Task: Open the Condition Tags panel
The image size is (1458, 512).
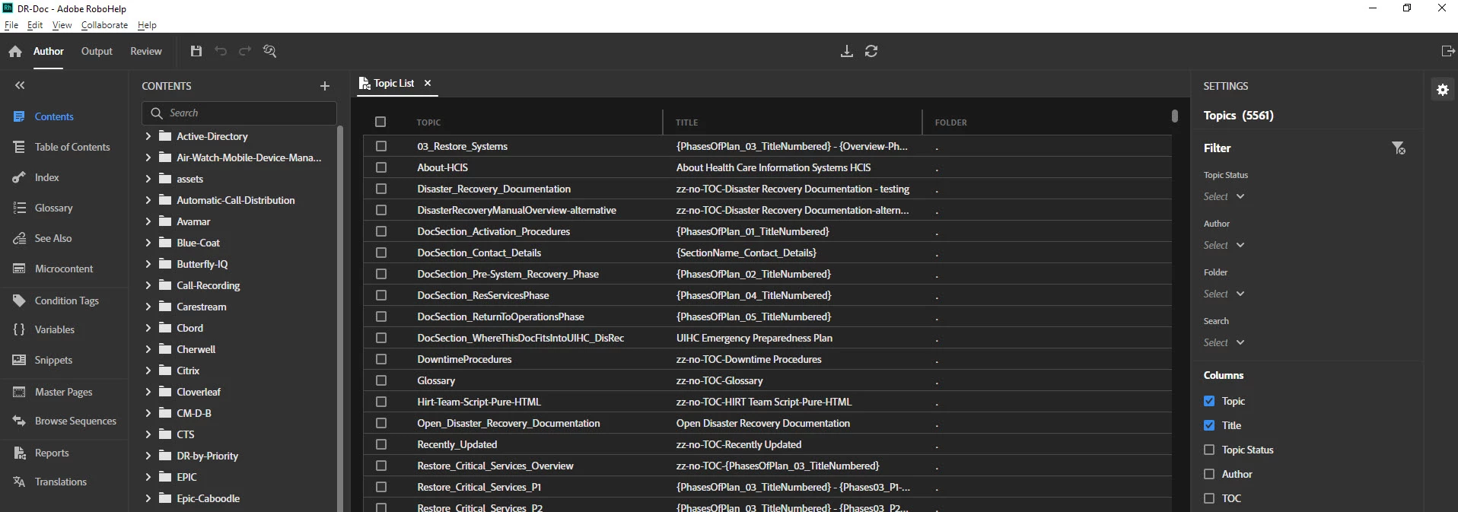Action: (x=67, y=301)
